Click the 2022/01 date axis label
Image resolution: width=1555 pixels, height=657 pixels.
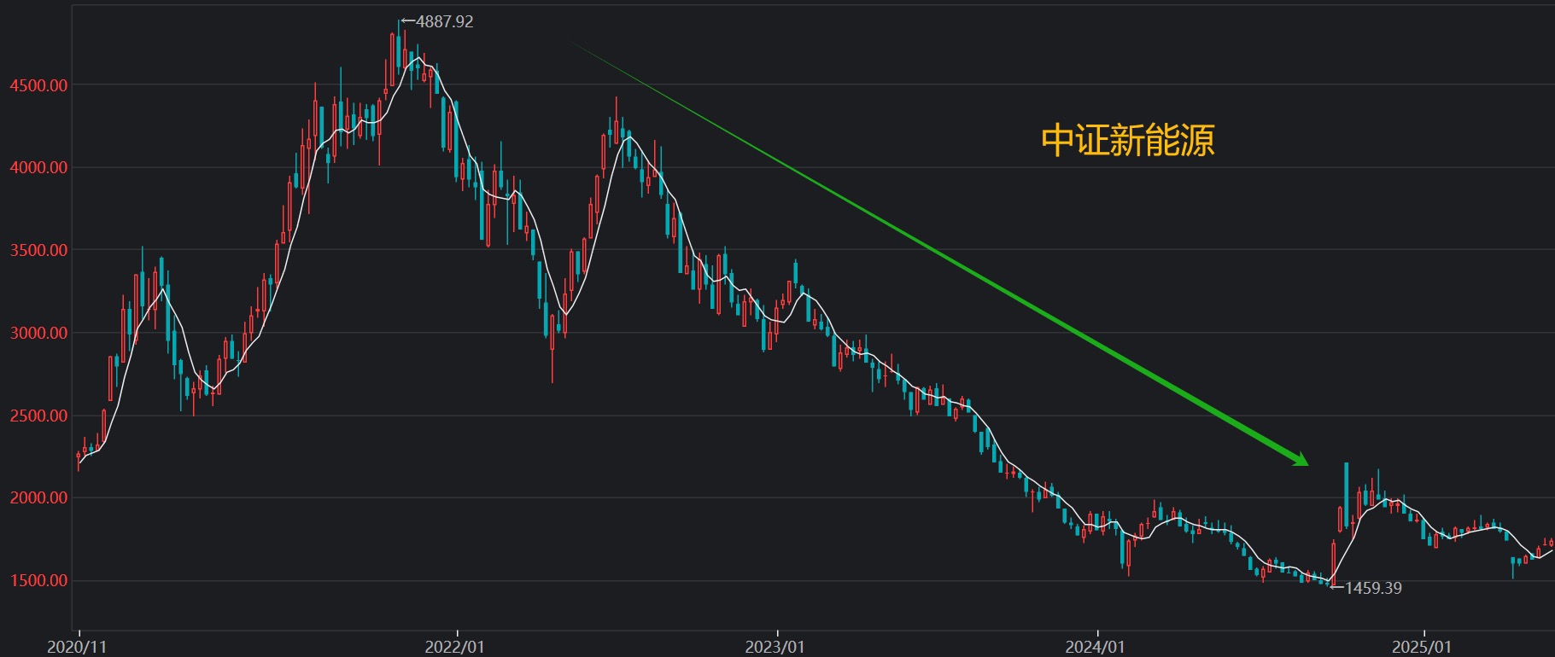click(x=454, y=647)
